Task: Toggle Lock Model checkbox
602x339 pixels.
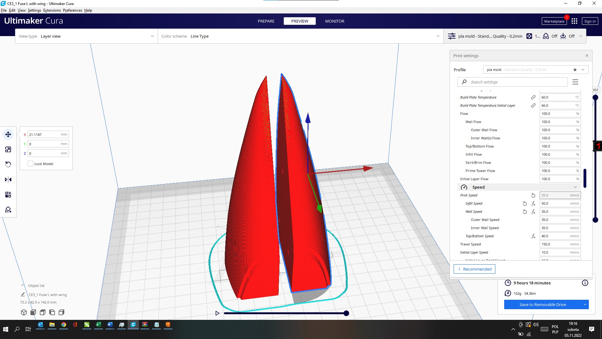Action: (x=30, y=164)
